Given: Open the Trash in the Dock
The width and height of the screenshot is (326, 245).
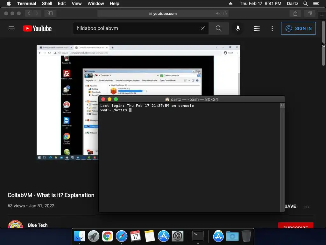Looking at the screenshot, I should click(x=246, y=236).
